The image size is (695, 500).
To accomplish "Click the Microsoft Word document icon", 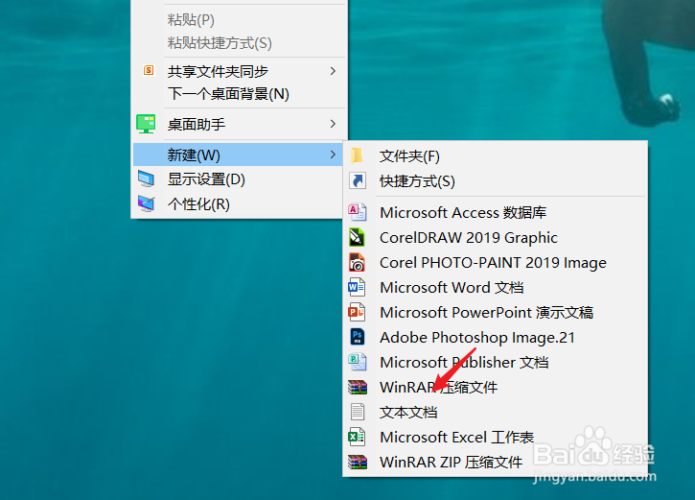I will (357, 287).
